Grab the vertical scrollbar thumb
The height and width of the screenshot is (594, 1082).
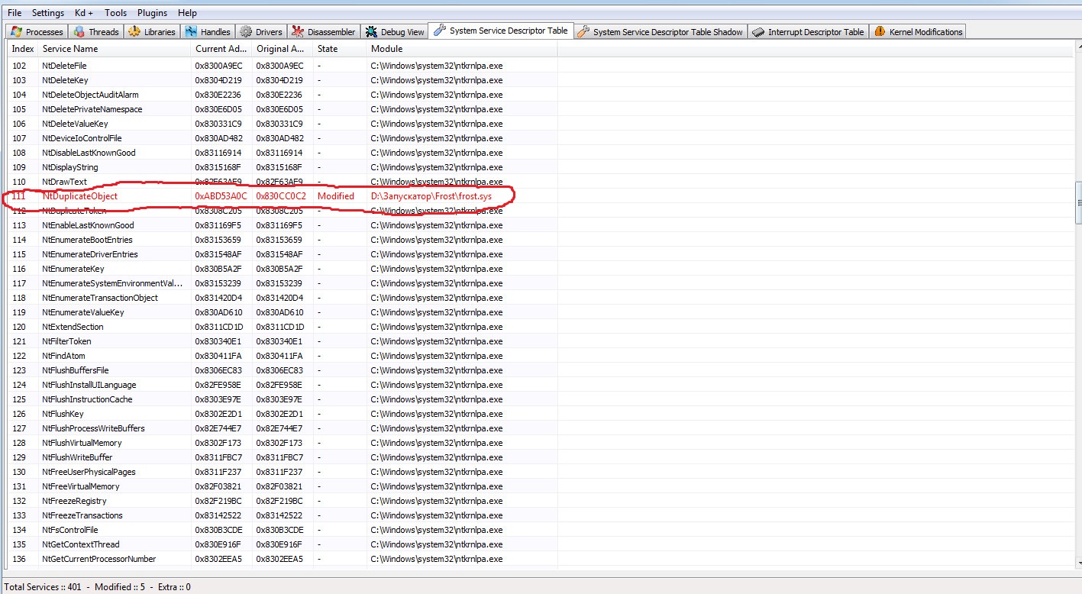coord(1079,202)
